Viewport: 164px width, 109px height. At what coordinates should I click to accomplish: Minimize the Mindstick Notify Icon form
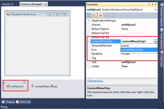point(50,14)
